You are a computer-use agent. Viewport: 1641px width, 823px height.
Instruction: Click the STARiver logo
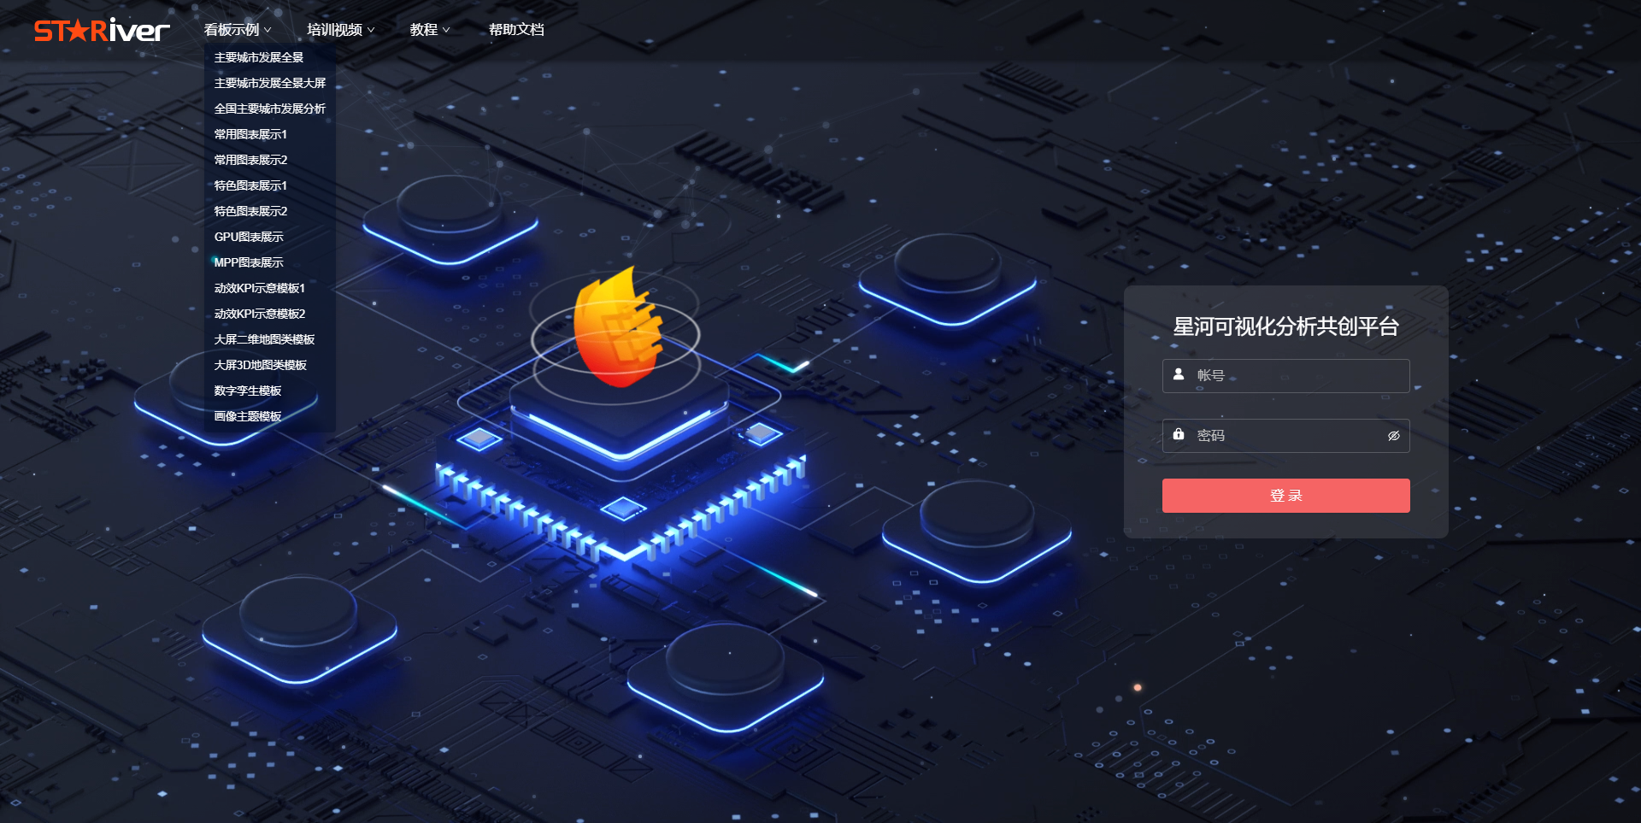(x=102, y=31)
